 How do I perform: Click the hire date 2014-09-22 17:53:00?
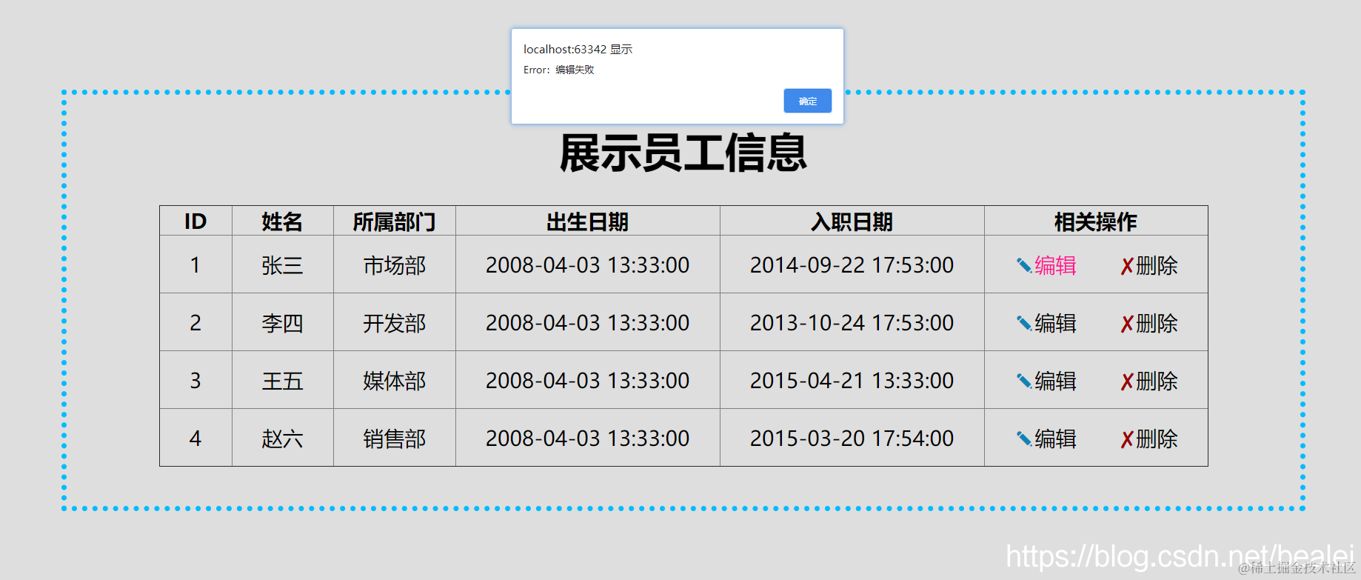[852, 264]
